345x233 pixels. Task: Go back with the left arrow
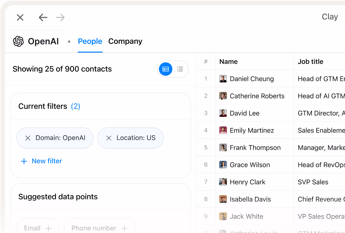tap(43, 17)
